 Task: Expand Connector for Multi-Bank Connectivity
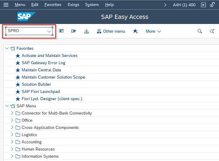[12, 113]
